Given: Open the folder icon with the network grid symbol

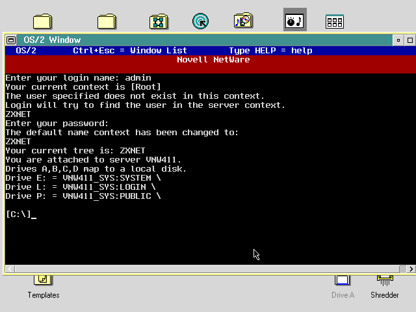Looking at the screenshot, I should (159, 21).
